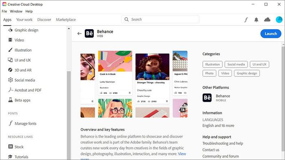
Task: Switch to the Discover tab
Action: point(44,19)
